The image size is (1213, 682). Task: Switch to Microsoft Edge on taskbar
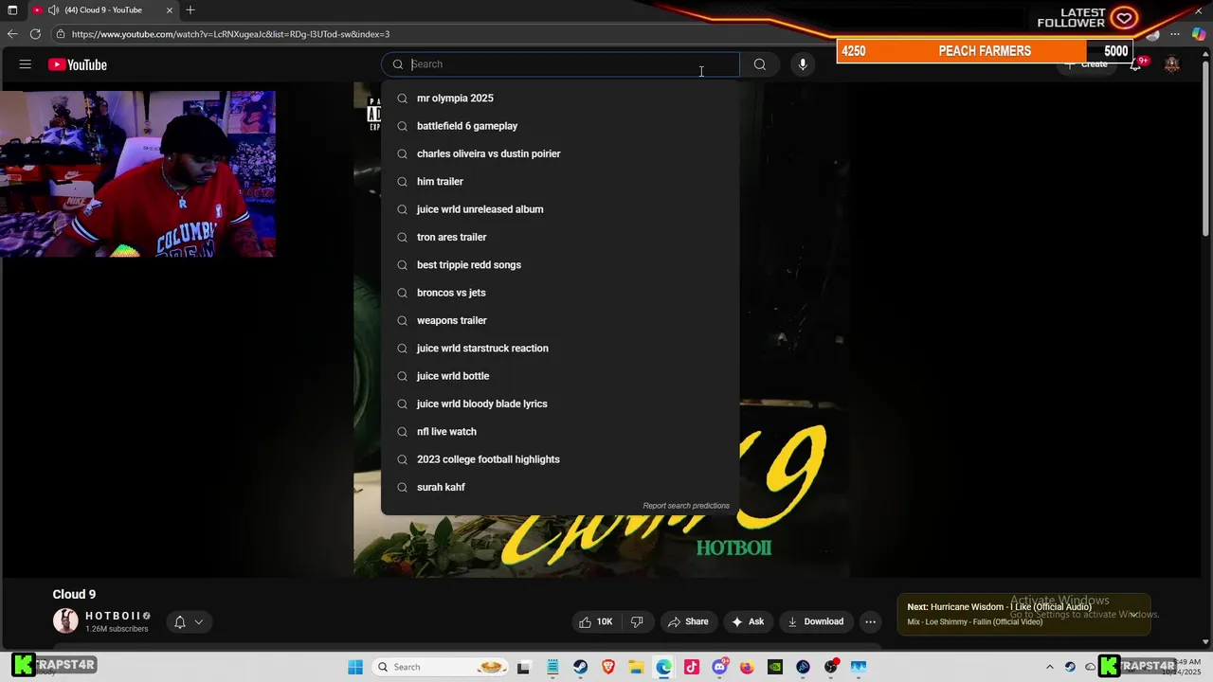point(664,667)
